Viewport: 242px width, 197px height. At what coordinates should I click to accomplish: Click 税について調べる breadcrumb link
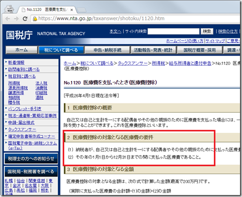click(x=97, y=63)
